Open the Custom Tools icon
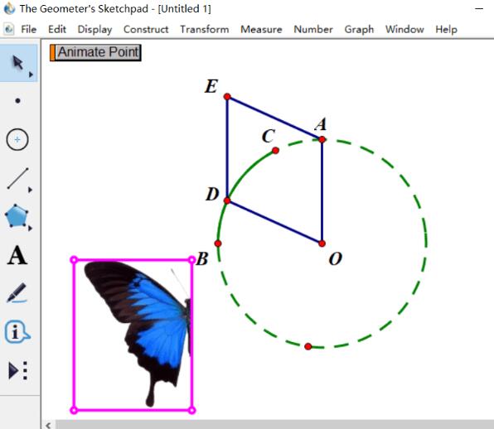Image resolution: width=494 pixels, height=429 pixels. click(x=18, y=370)
